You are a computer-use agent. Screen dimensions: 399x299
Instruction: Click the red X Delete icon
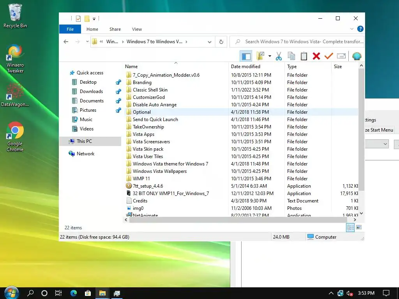(316, 56)
